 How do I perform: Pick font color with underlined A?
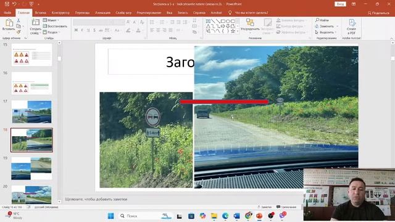[x=138, y=30]
